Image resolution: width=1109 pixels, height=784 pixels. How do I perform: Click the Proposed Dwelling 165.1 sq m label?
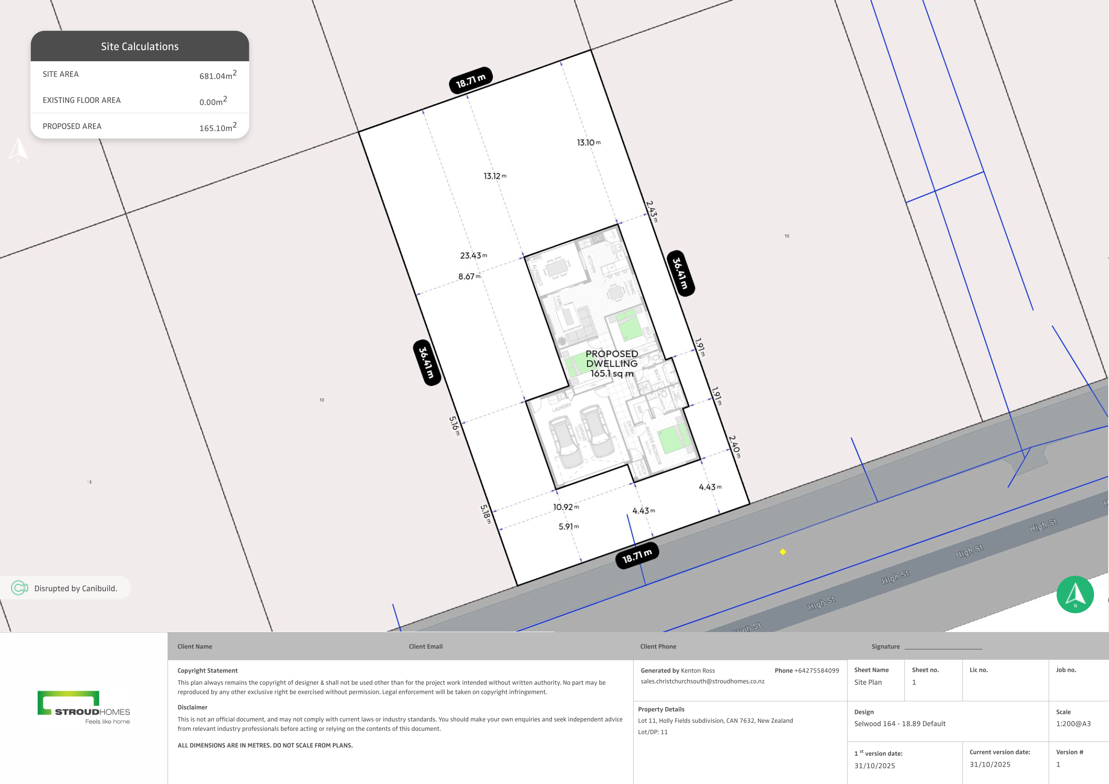tap(612, 363)
